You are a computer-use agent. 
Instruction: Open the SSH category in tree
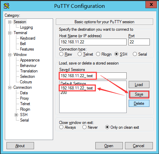coord(24,115)
